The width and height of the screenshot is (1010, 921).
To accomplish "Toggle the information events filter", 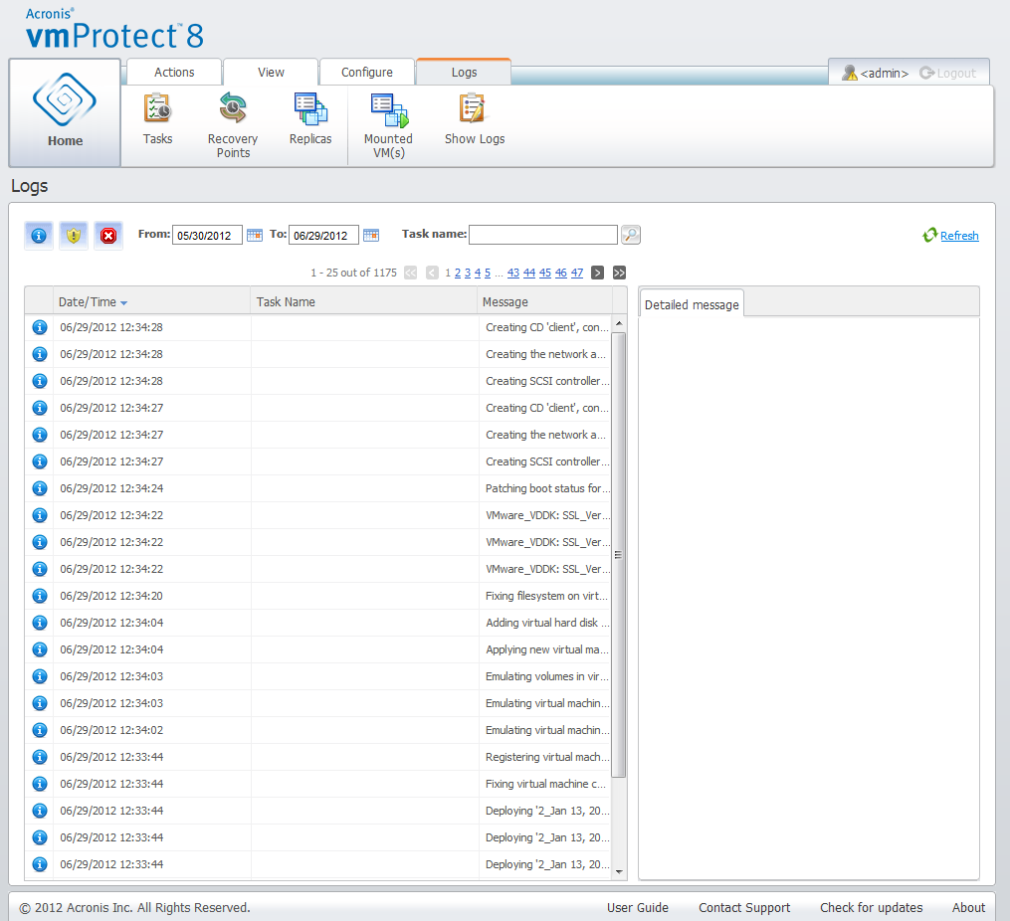I will coord(39,236).
